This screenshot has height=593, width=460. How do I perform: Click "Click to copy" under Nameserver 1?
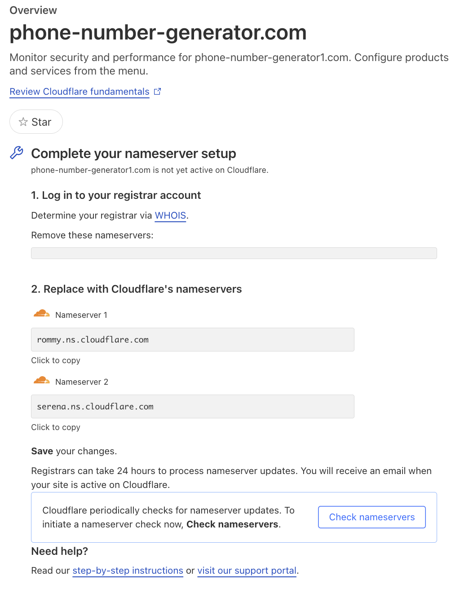56,360
